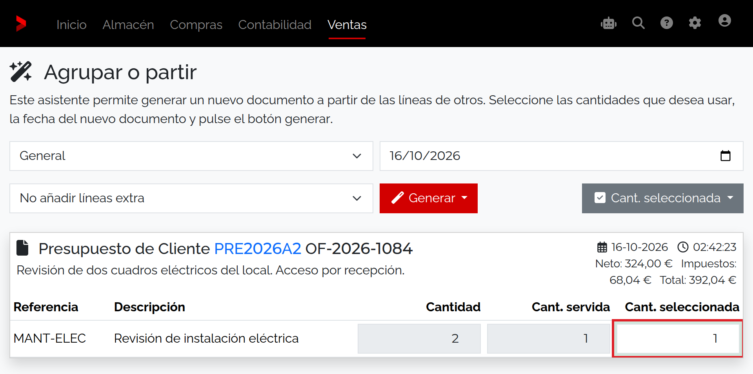Screen dimensions: 753x374
Task: Open the help question mark icon
Action: click(667, 23)
